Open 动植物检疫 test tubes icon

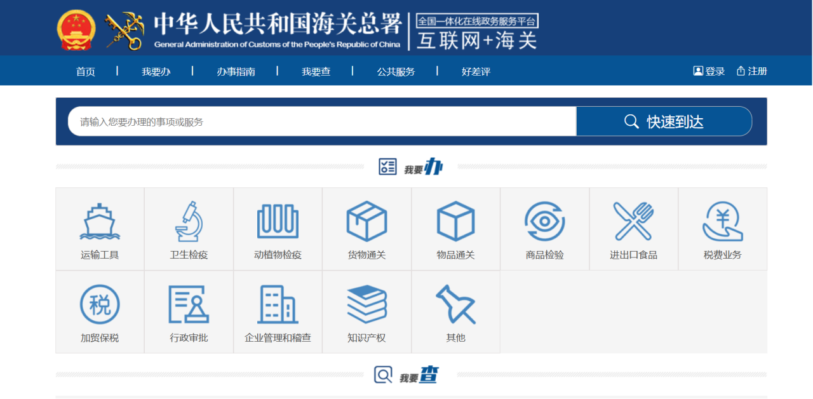pos(278,222)
